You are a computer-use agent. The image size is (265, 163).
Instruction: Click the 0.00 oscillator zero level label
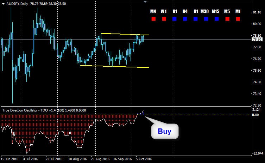[255, 115]
